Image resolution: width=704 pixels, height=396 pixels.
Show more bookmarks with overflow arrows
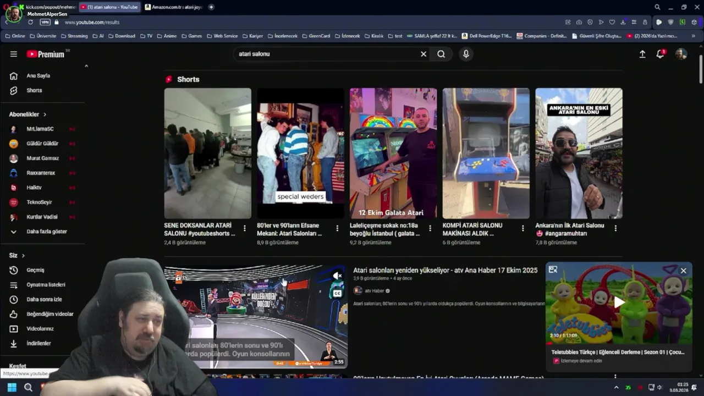[694, 36]
